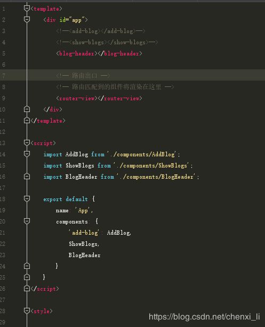Click the 'default' keyword
Screen dimensions: 265x327
tap(77, 199)
